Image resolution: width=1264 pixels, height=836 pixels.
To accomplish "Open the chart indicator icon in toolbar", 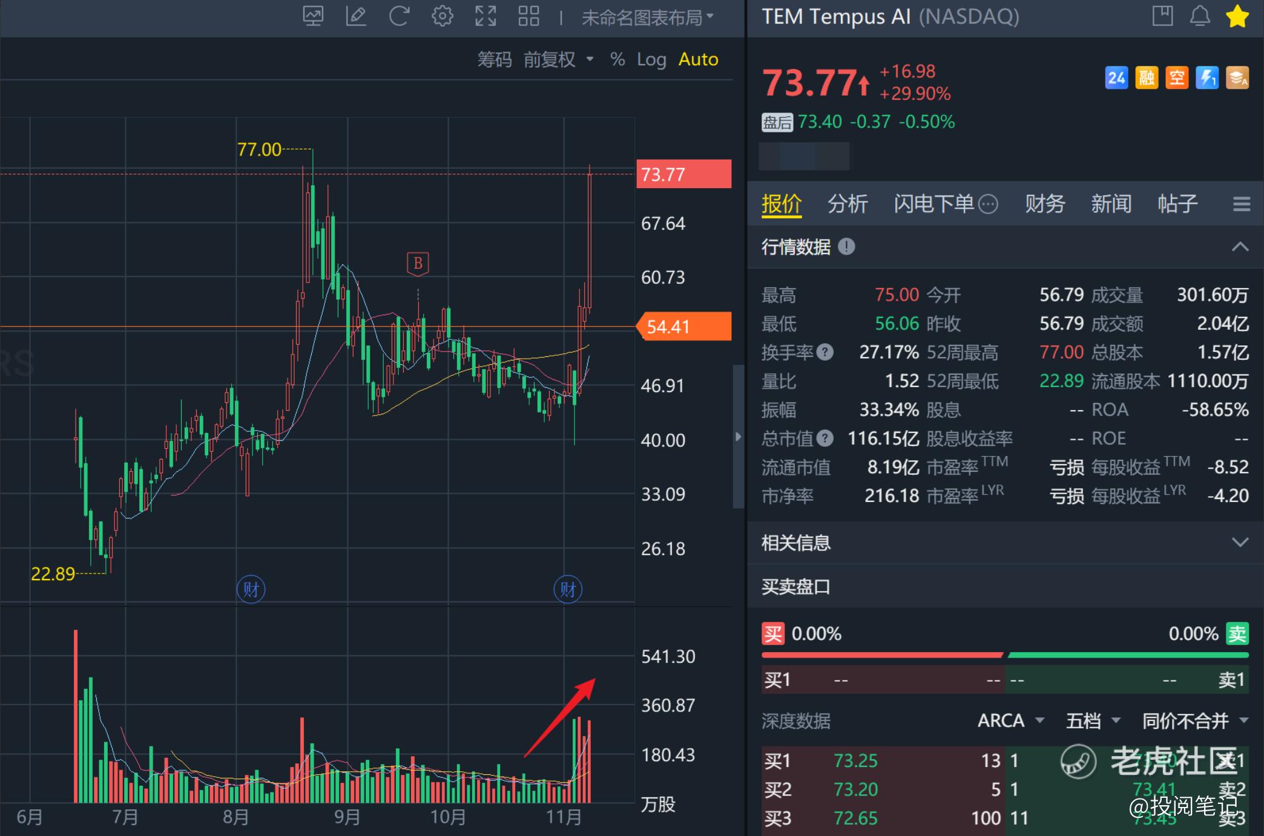I will coord(313,16).
